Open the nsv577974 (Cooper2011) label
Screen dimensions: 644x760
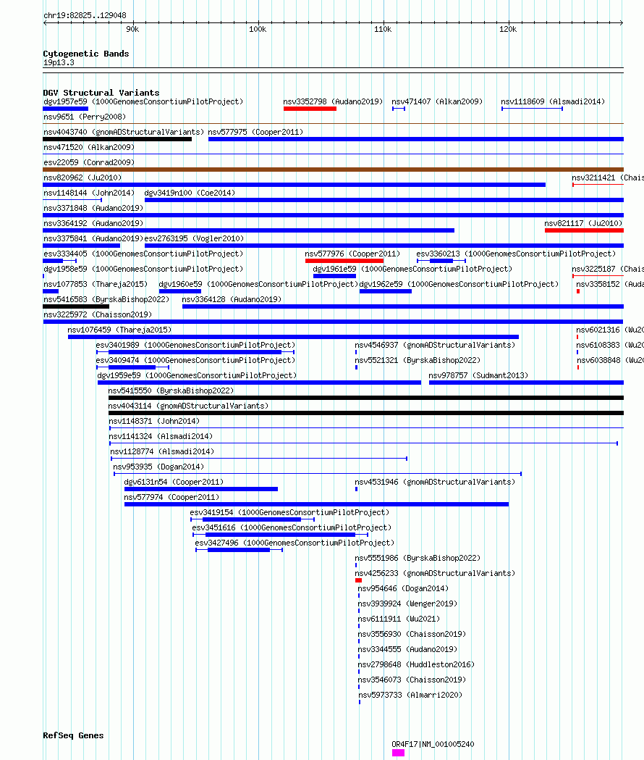171,497
